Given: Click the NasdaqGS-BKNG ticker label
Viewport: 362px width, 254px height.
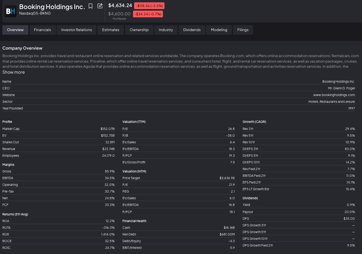Looking at the screenshot, I should [35, 13].
